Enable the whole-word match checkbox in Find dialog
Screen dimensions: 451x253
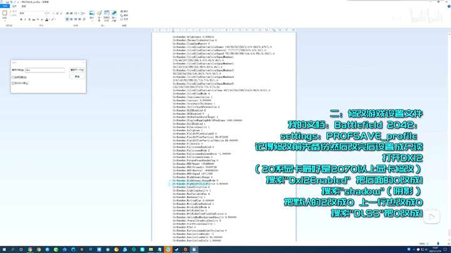click(13, 77)
